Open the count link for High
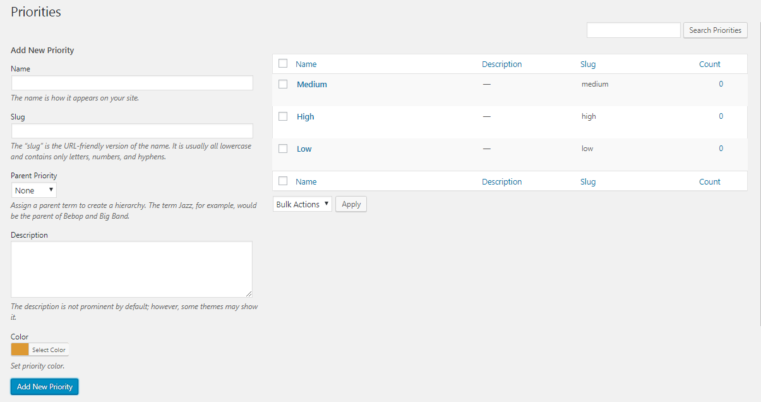The height and width of the screenshot is (402, 761). pos(721,116)
